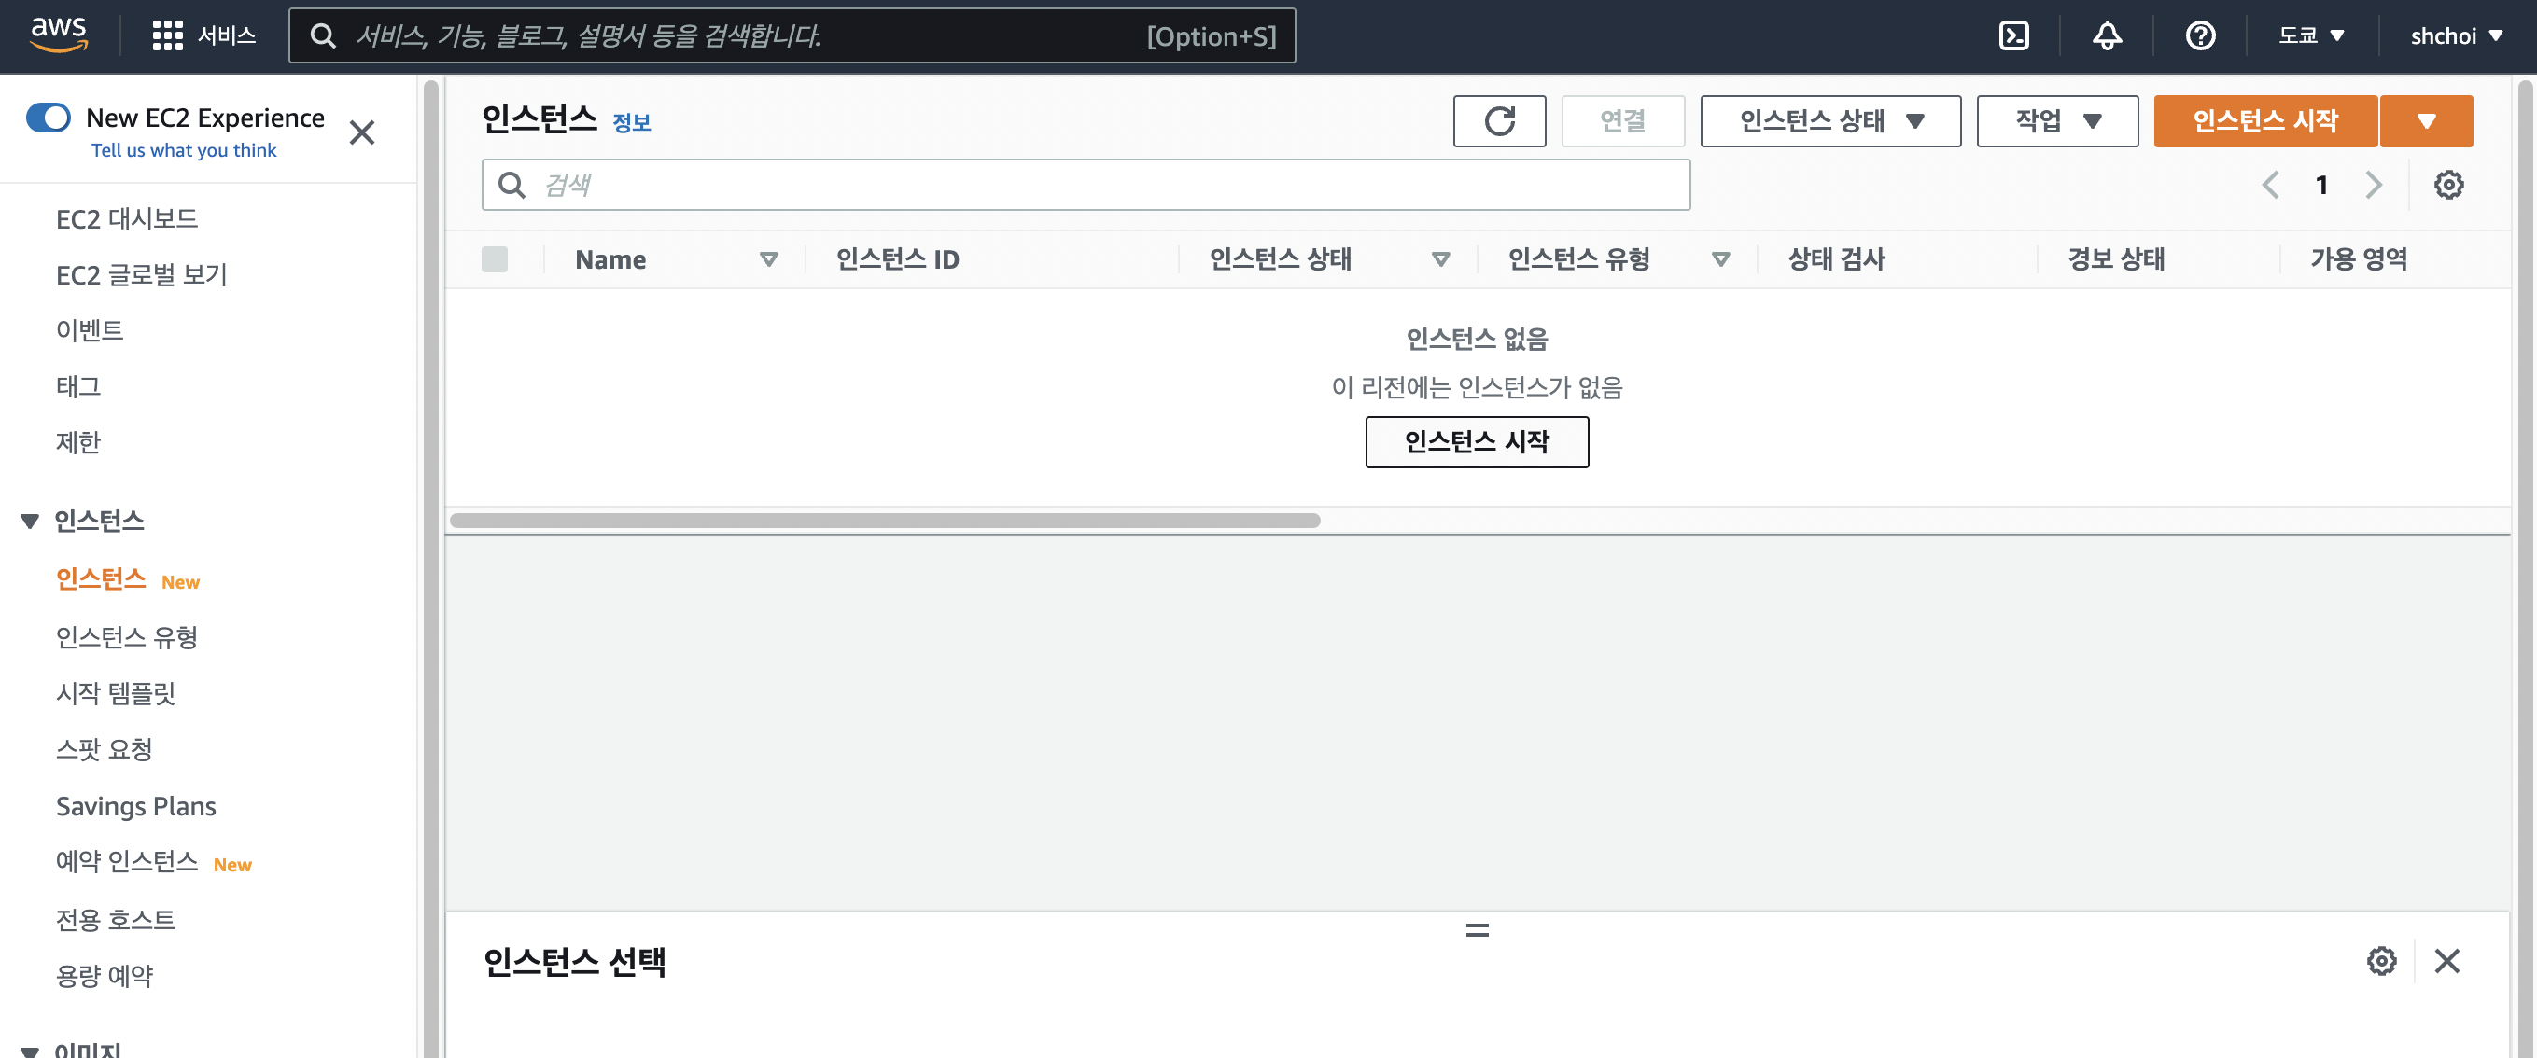Sort by Name column arrow

pyautogui.click(x=769, y=258)
